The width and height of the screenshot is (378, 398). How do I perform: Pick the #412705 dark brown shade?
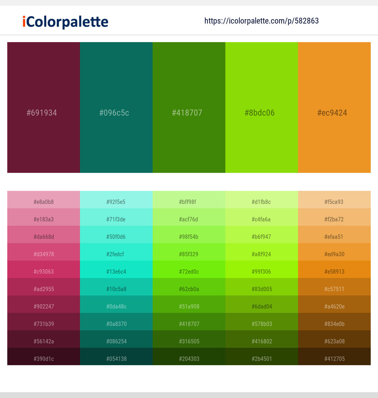click(334, 356)
